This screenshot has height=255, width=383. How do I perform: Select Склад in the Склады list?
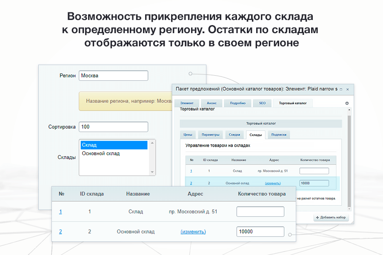(x=114, y=145)
